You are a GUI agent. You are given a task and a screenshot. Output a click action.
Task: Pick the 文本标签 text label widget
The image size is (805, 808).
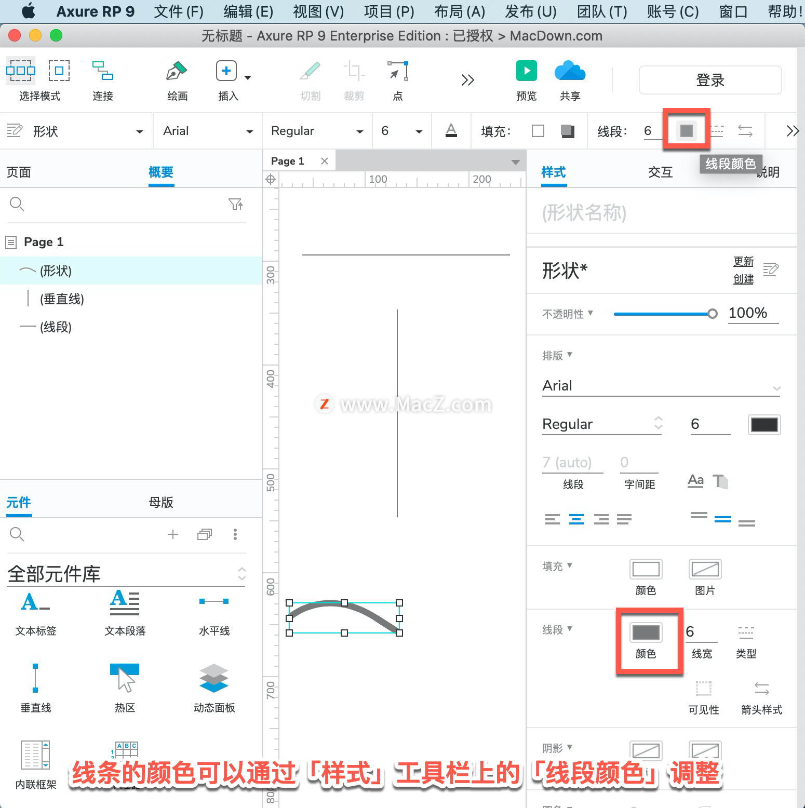(36, 613)
